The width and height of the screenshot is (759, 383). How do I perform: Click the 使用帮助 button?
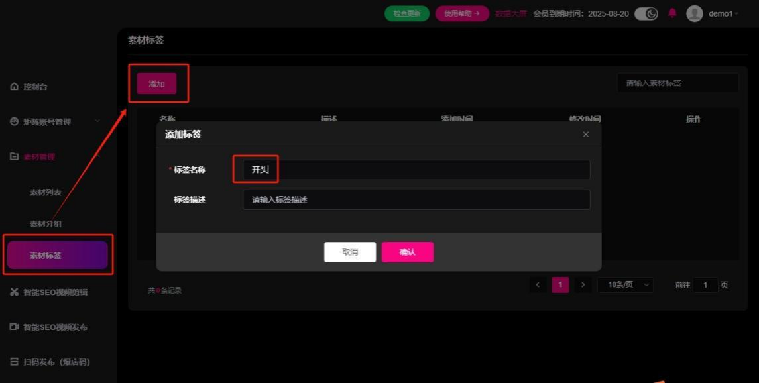[x=462, y=13]
